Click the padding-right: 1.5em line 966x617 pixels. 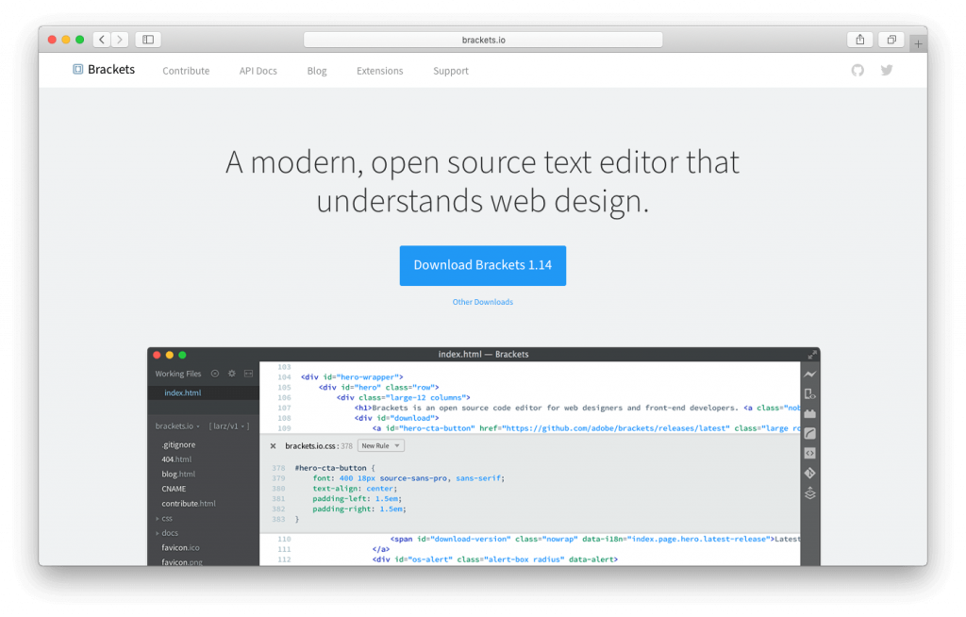(359, 509)
